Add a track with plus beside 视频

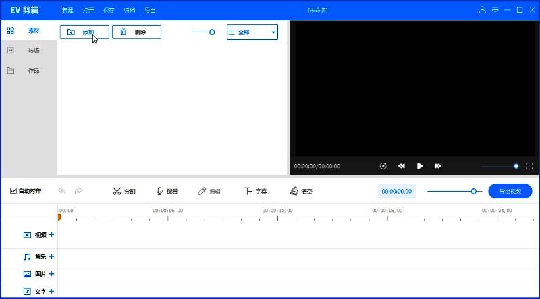[51, 234]
